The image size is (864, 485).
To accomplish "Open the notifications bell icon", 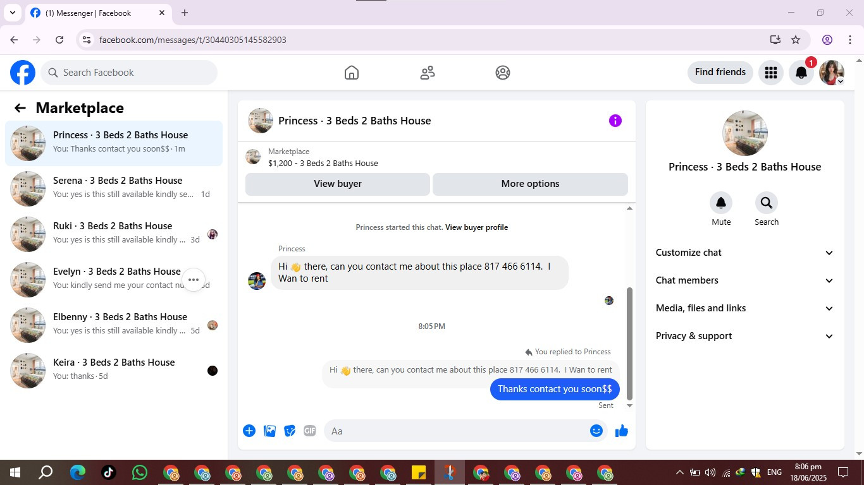I will coord(801,73).
